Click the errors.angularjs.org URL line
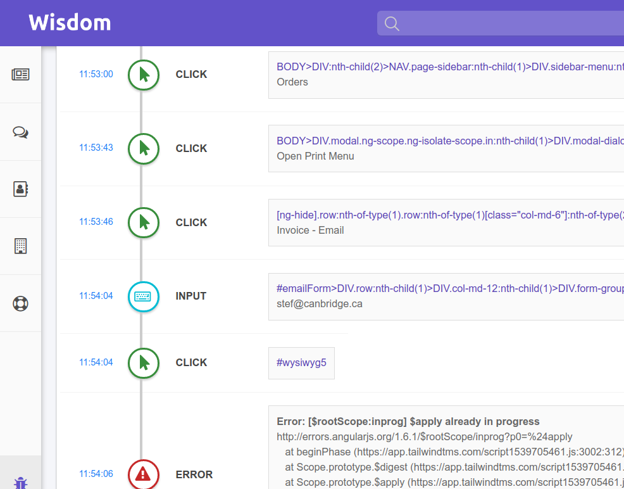The height and width of the screenshot is (489, 624). (x=424, y=437)
